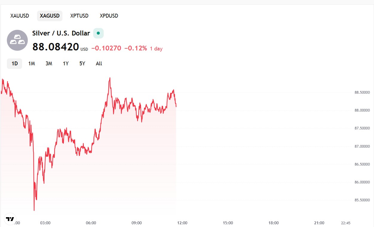This screenshot has height=227, width=374.
Task: Click the 09:00 time axis label
Action: point(137,223)
